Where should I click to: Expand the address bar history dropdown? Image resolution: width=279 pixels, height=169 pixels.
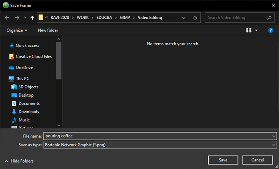click(x=184, y=18)
